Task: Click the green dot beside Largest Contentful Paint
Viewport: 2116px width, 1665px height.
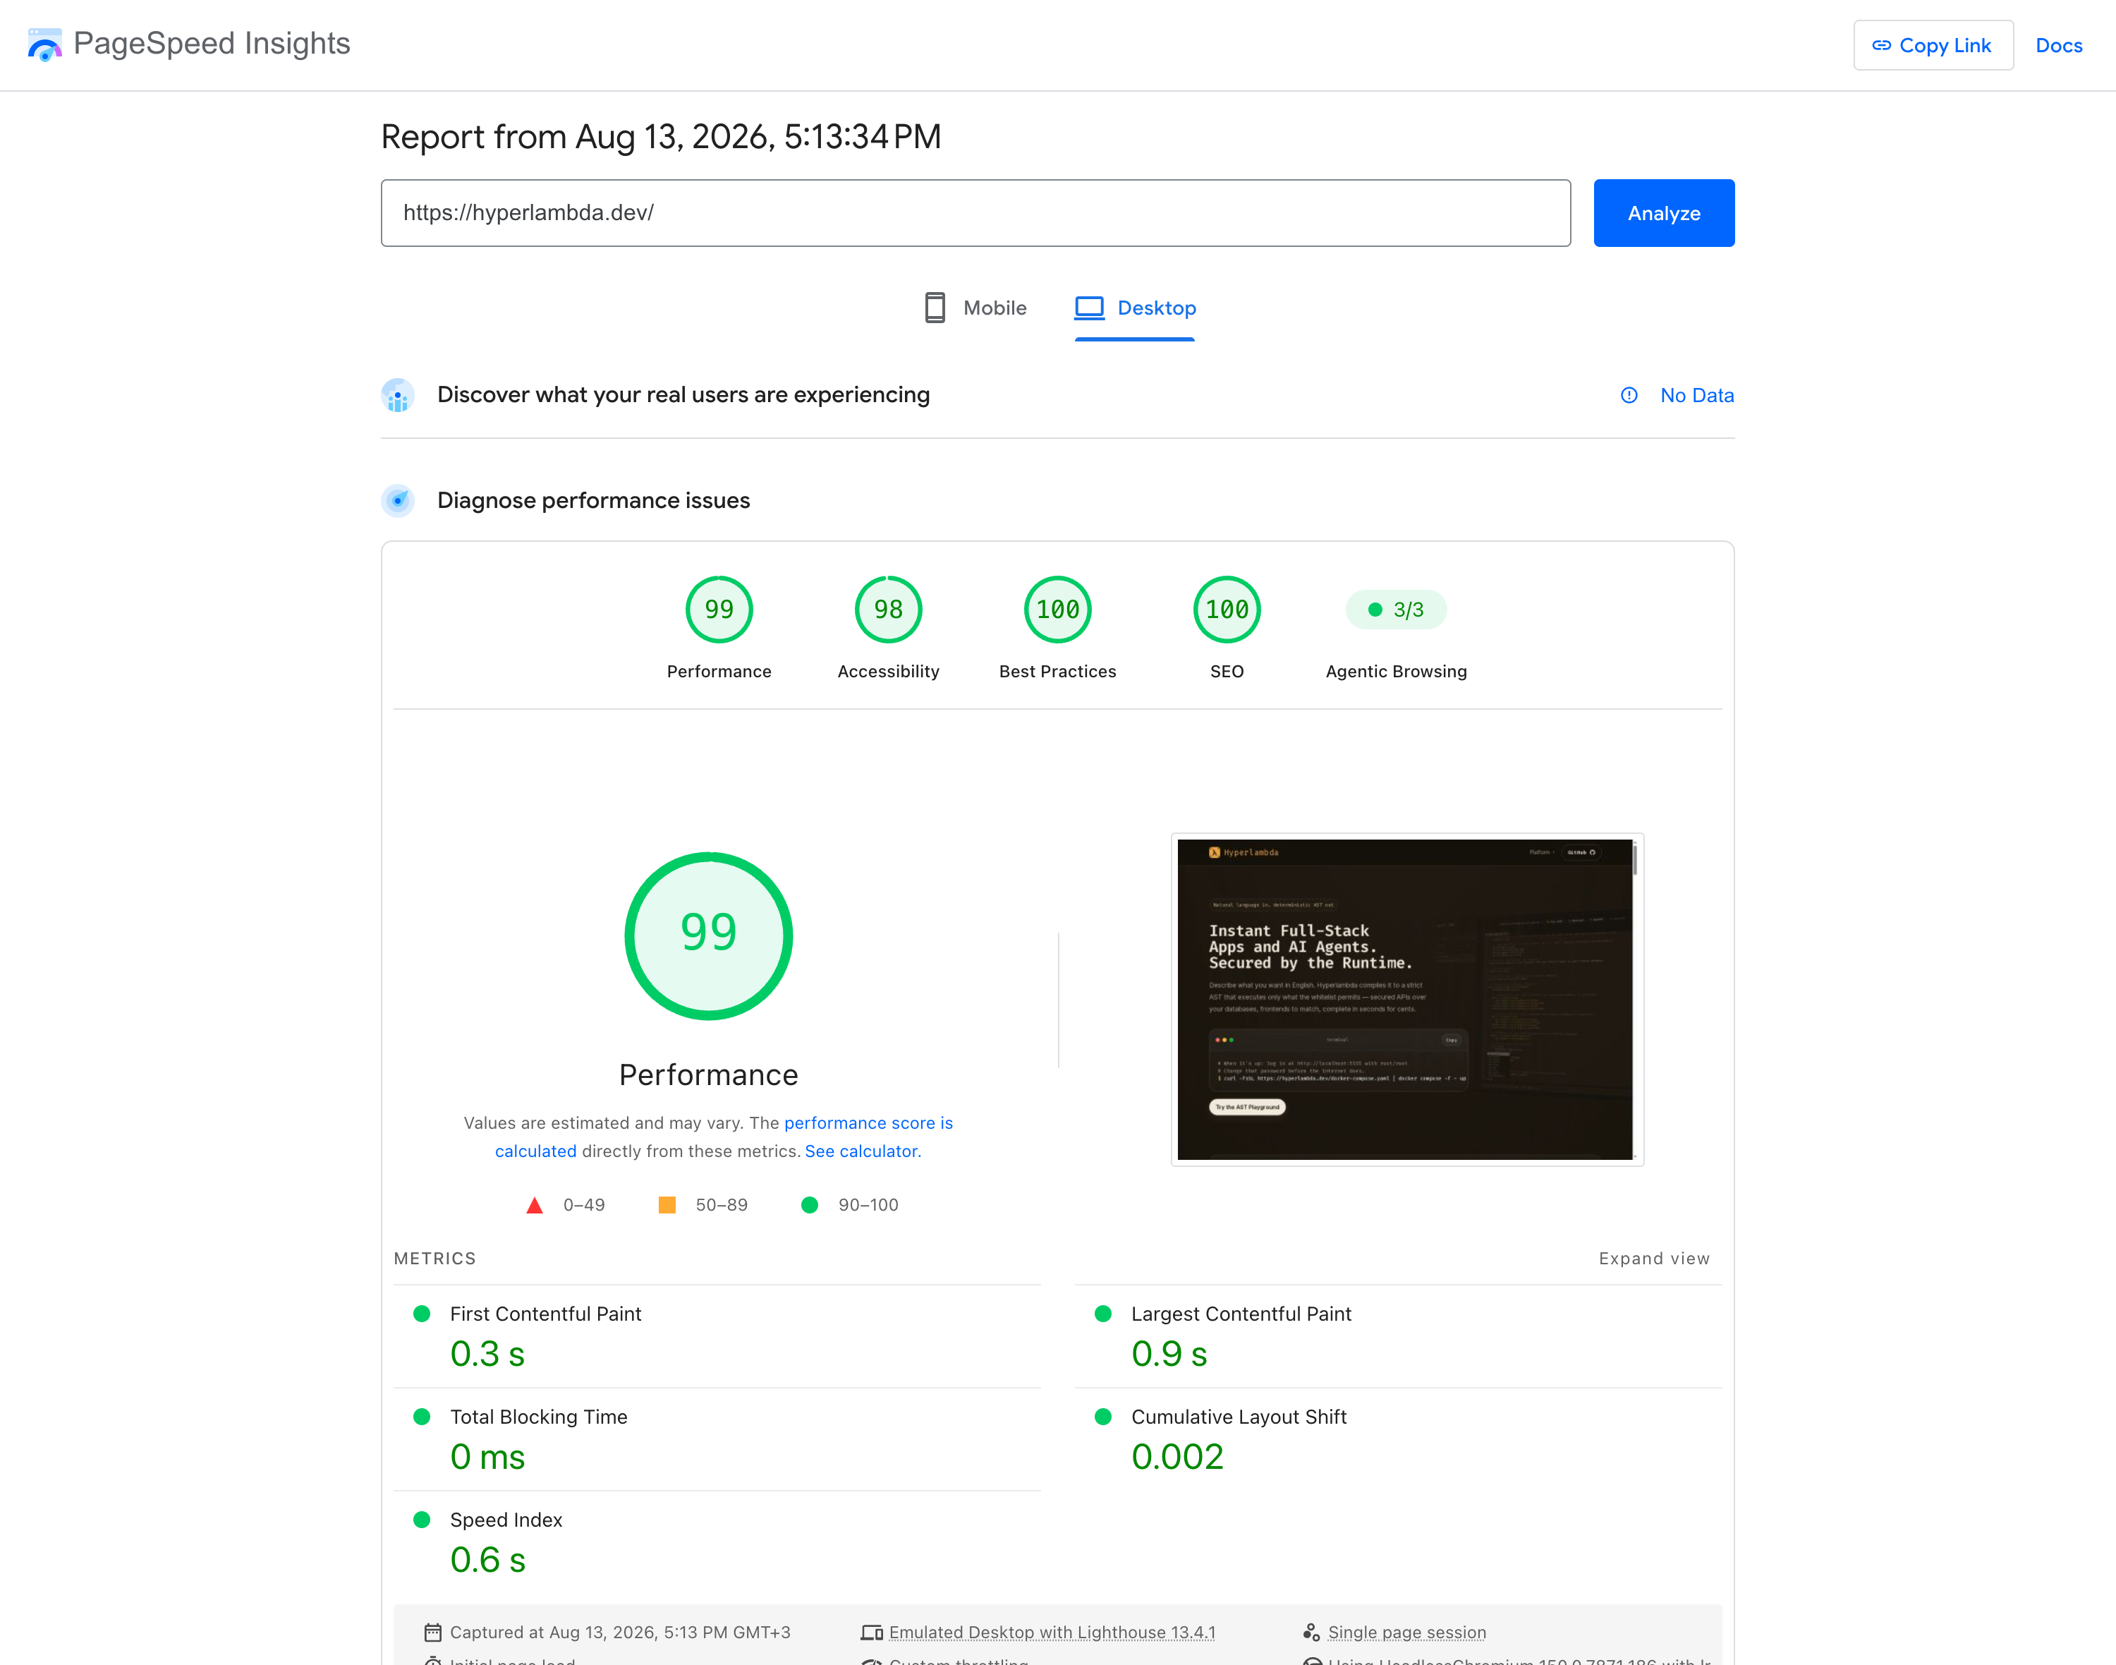Action: pyautogui.click(x=1103, y=1314)
